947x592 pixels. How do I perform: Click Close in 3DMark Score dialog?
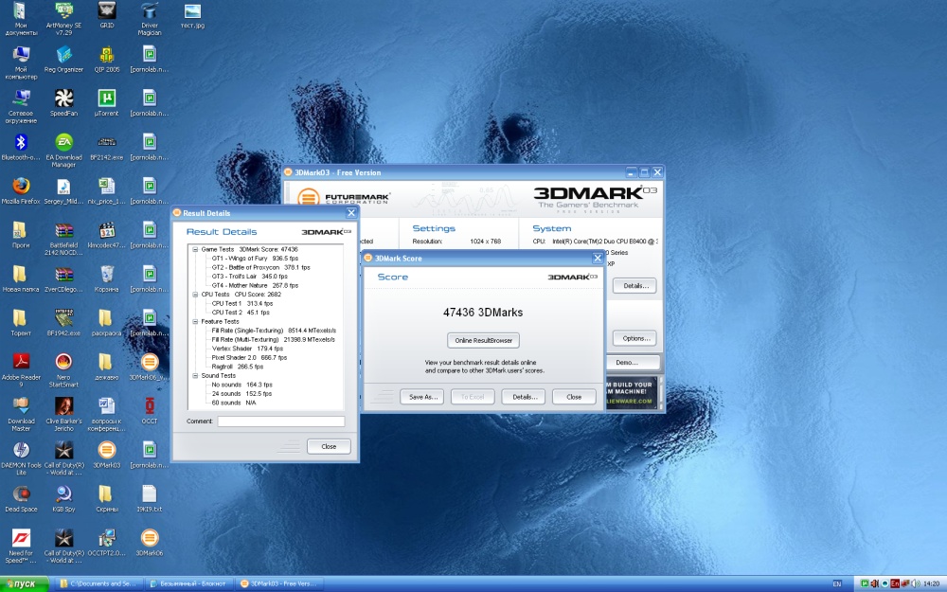574,397
